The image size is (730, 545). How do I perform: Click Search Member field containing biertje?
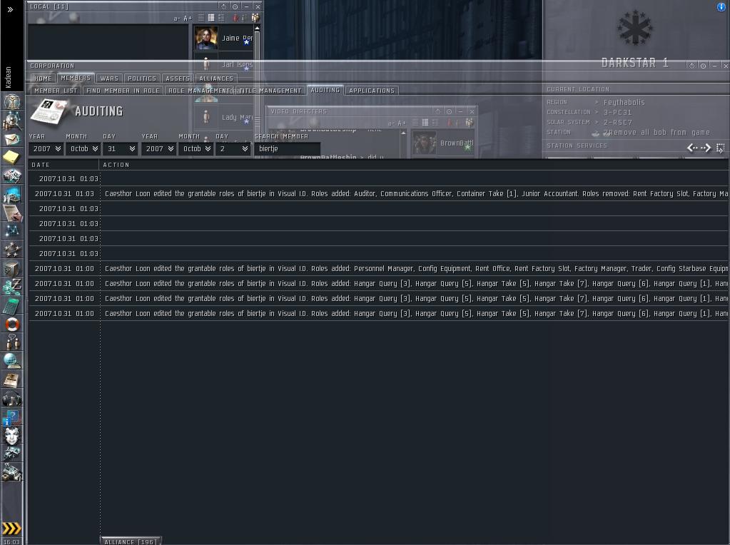click(287, 149)
